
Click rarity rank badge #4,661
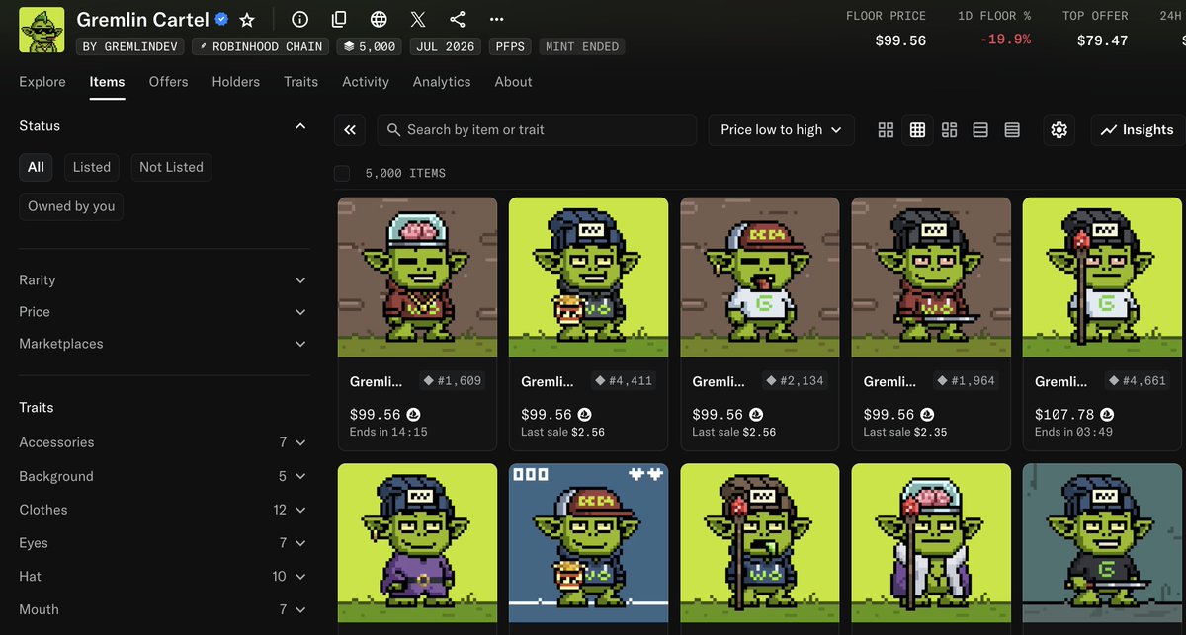pos(1137,380)
